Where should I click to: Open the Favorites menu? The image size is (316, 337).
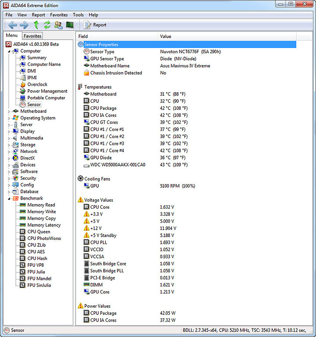(x=59, y=15)
